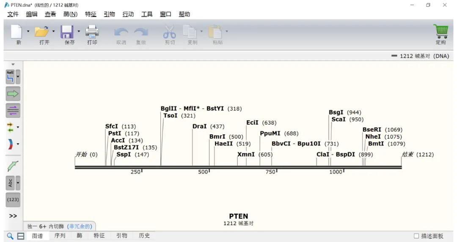Open the green shopping cart order icon
This screenshot has height=242, width=457.
(440, 32)
